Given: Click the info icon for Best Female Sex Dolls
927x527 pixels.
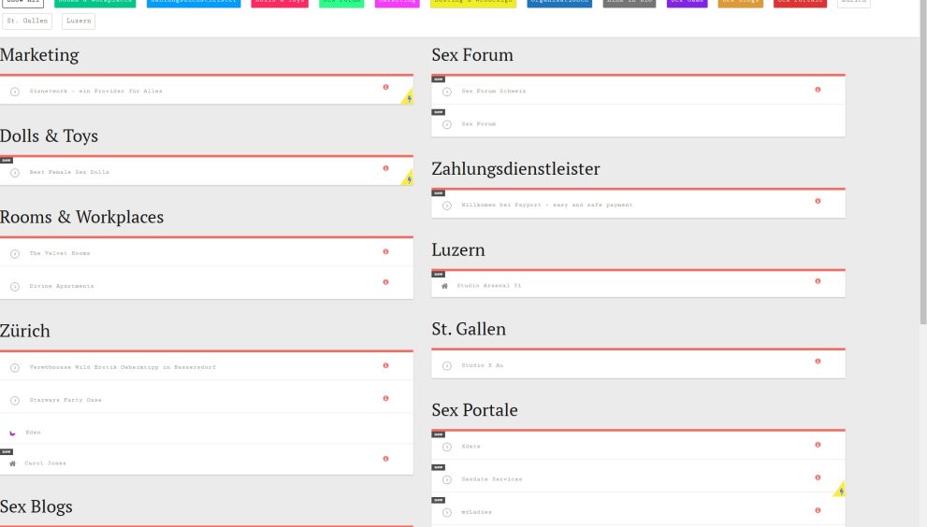Looking at the screenshot, I should (385, 168).
